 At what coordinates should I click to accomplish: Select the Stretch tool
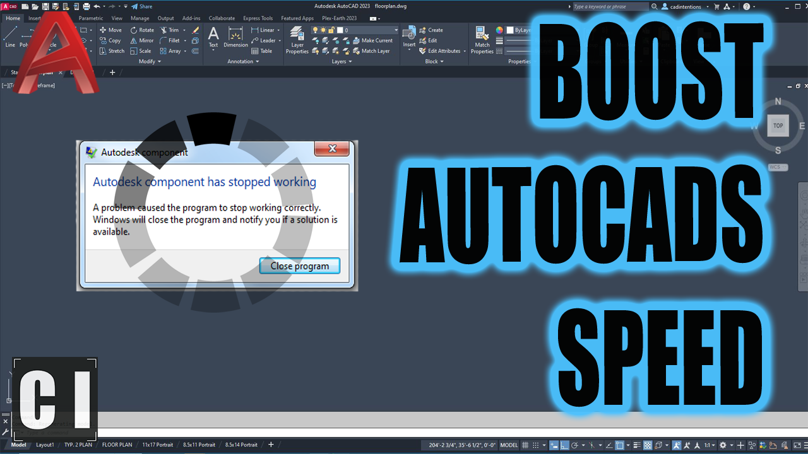112,51
